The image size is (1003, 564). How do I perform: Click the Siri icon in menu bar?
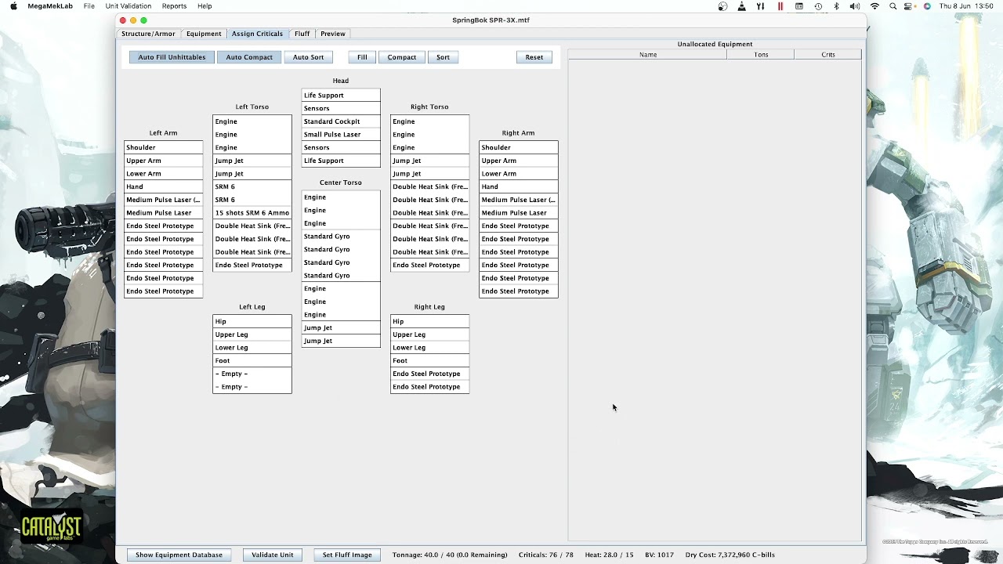coord(927,6)
